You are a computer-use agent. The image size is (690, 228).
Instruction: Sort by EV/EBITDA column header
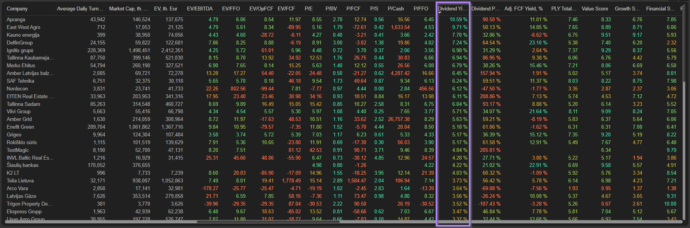(199, 9)
